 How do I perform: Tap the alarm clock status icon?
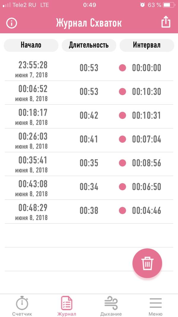click(142, 5)
